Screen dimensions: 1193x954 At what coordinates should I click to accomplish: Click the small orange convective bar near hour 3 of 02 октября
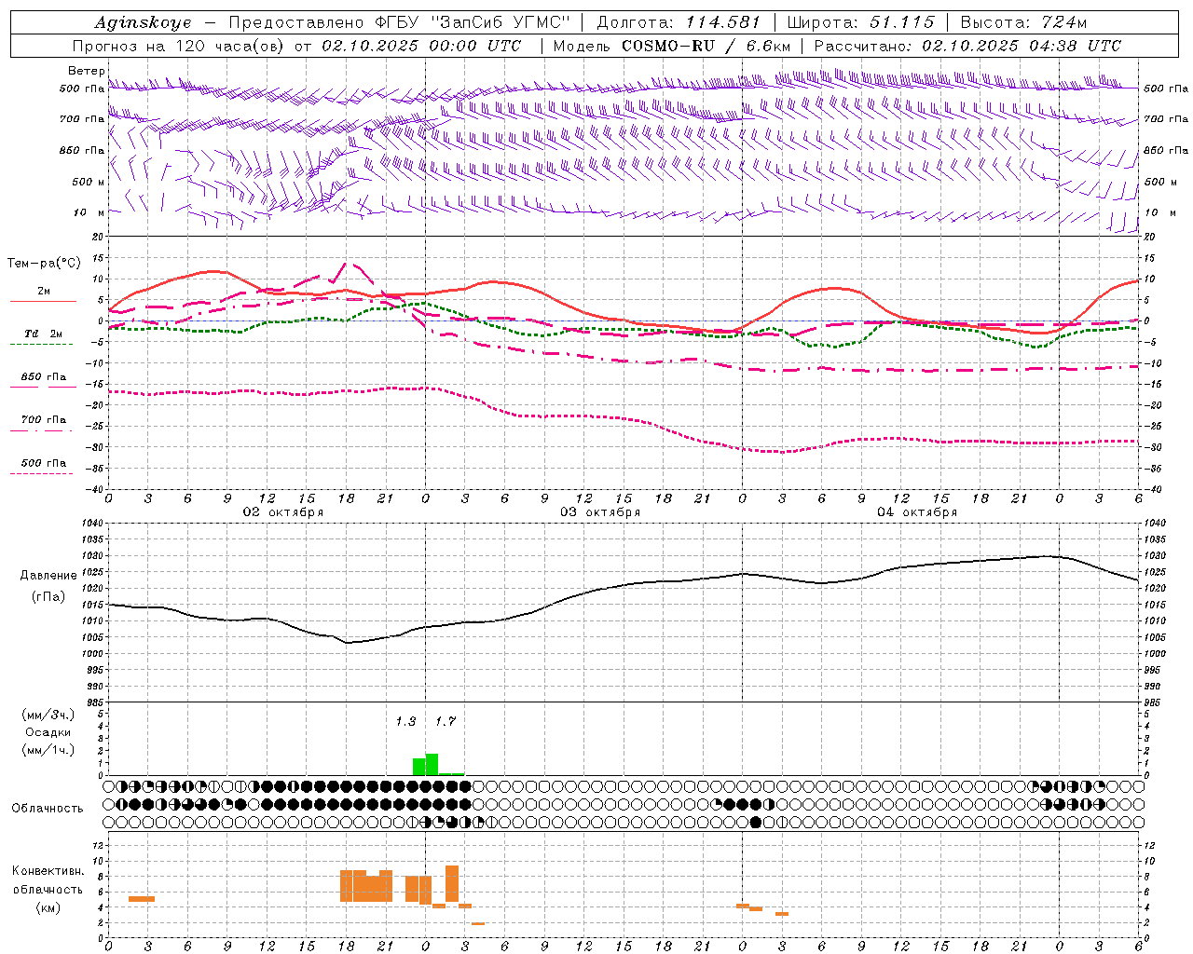[x=142, y=898]
